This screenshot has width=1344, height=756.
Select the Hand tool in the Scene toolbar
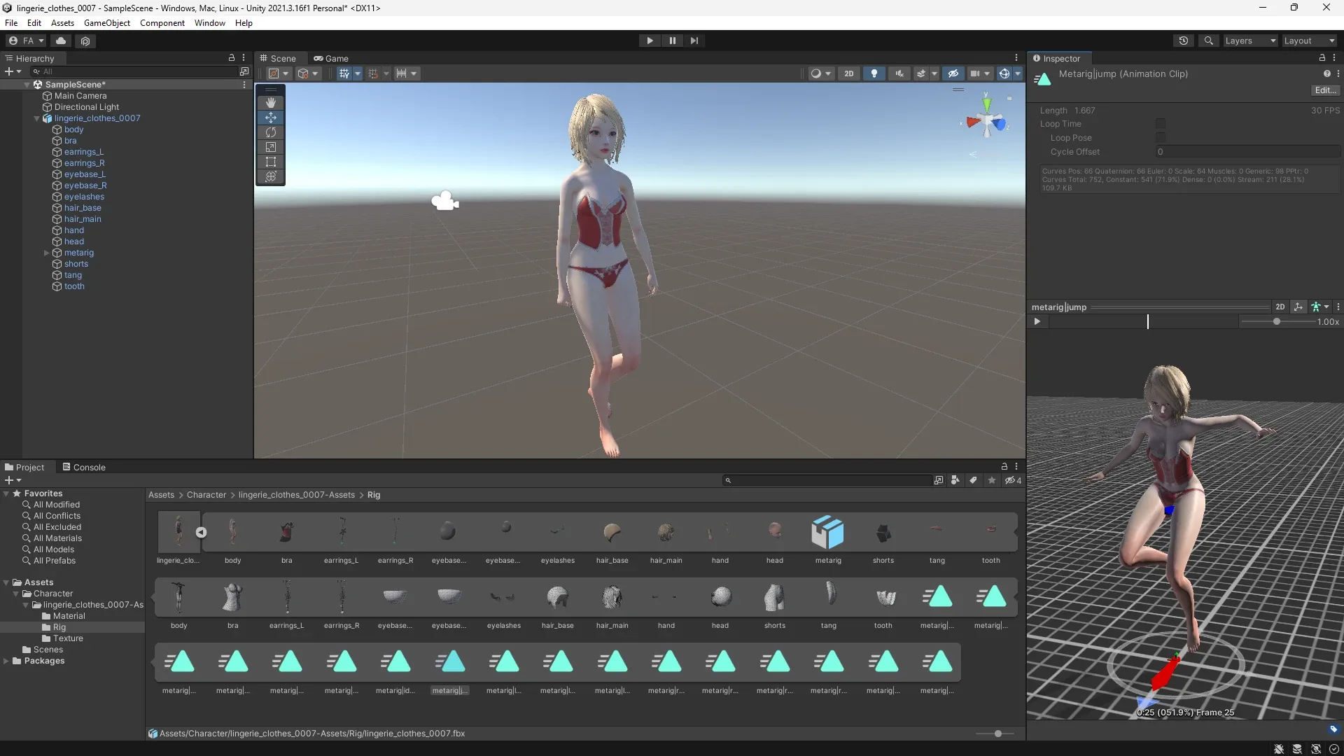coord(270,102)
